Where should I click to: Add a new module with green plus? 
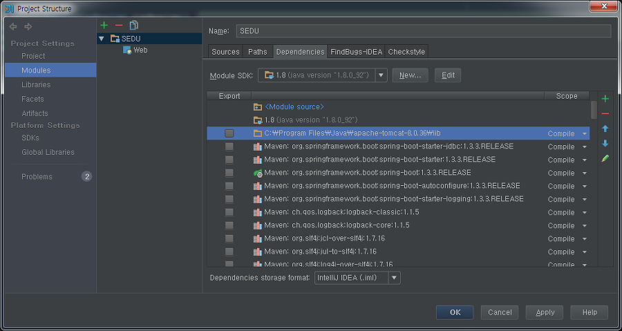104,26
